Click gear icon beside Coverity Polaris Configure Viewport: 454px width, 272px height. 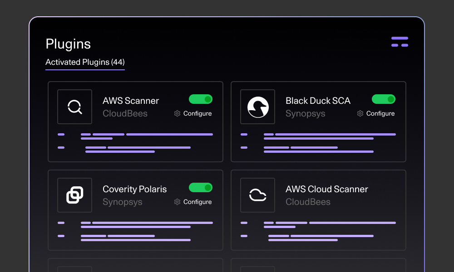pos(177,202)
